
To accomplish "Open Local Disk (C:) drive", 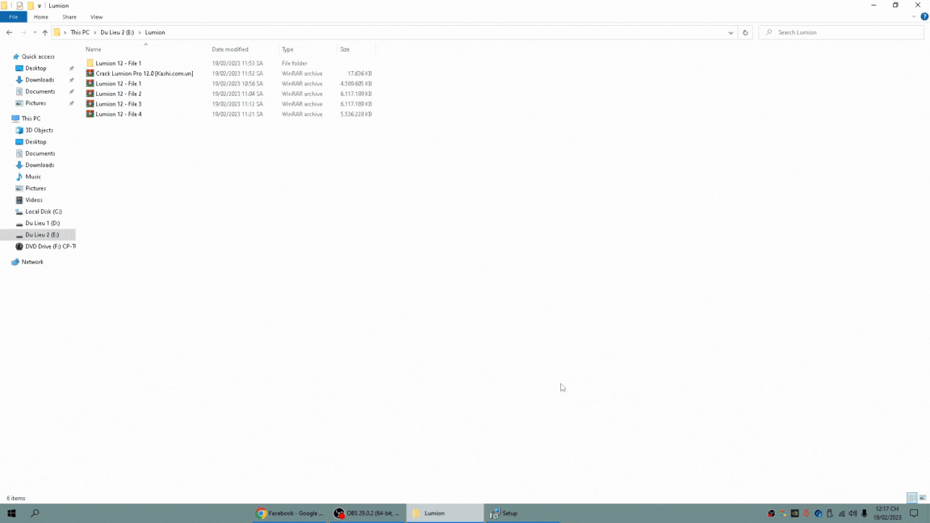I will [44, 211].
